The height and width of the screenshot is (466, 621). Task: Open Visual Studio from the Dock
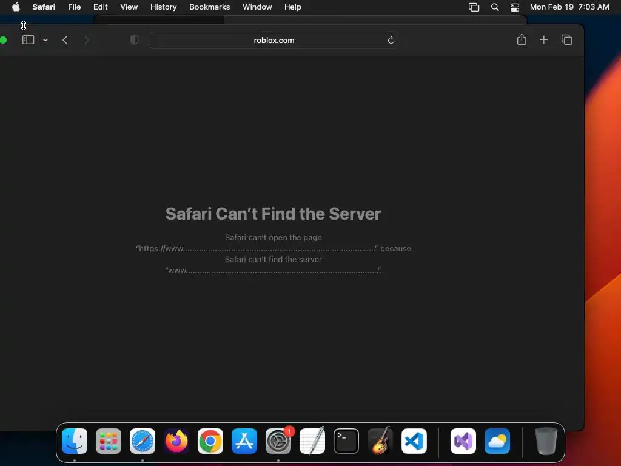pos(463,441)
